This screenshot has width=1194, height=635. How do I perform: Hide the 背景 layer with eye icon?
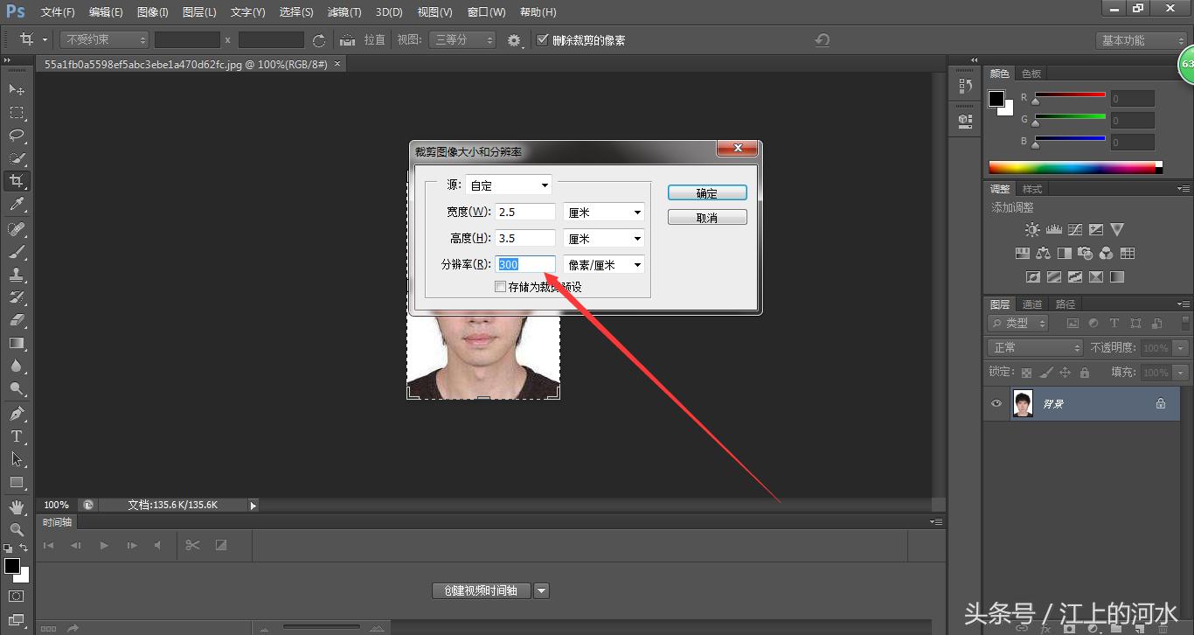pos(996,403)
